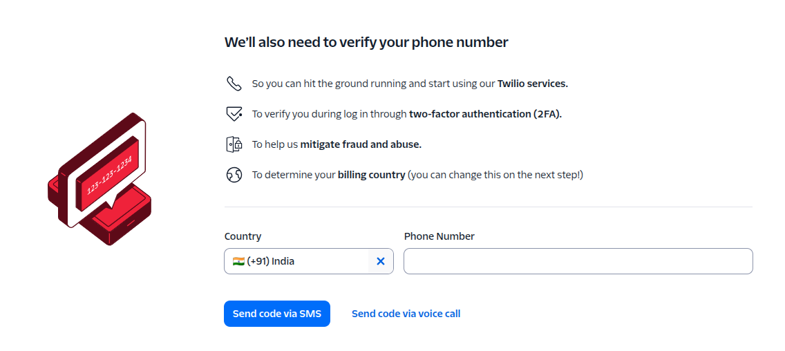The width and height of the screenshot is (785, 351).
Task: Focus the Phone Number input field
Action: pyautogui.click(x=578, y=261)
